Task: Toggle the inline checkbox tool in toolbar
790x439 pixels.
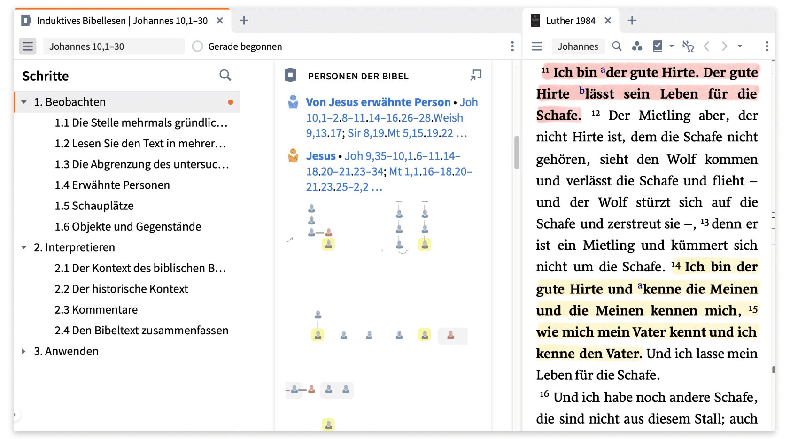Action: [x=658, y=46]
